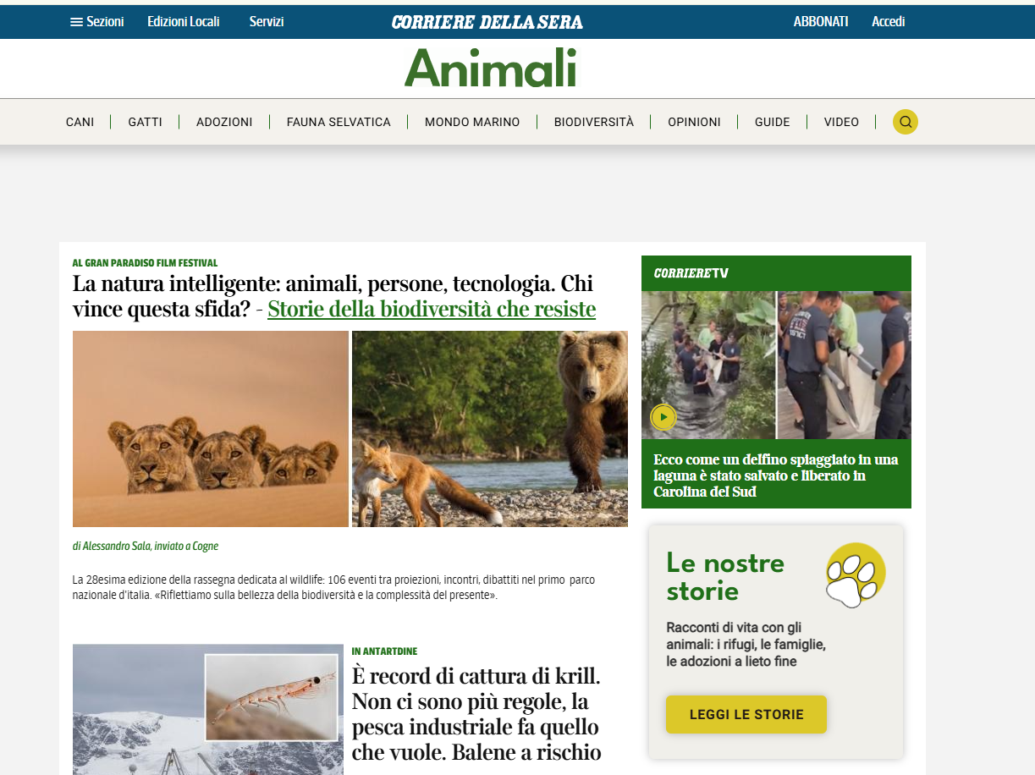Play the dolphin rescue video
The width and height of the screenshot is (1035, 775).
pyautogui.click(x=663, y=417)
